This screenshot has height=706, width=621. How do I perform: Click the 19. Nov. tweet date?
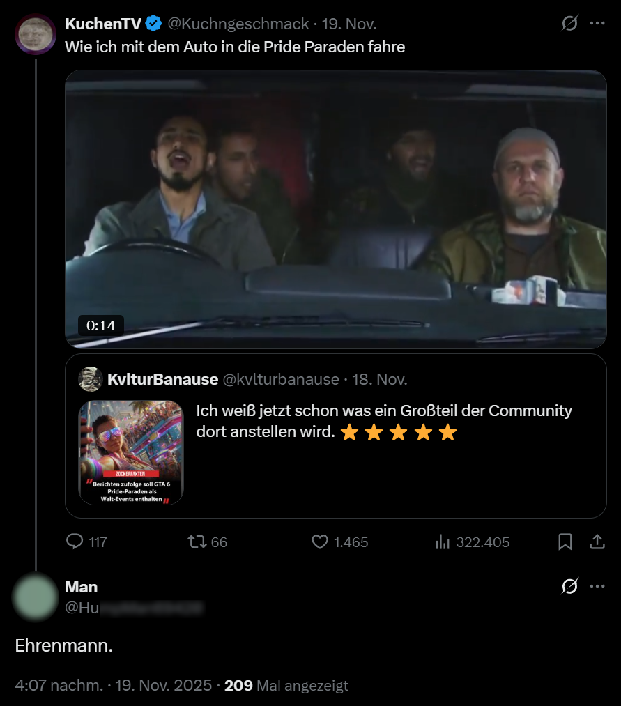[x=349, y=24]
